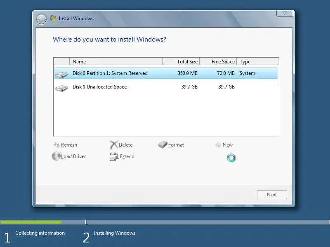330x247 pixels.
Task: Click the Extend drive icon
Action: coord(114,157)
